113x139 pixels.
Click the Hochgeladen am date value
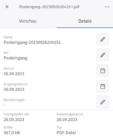tap(14, 119)
